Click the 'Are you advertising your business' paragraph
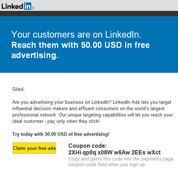 [x=93, y=112]
